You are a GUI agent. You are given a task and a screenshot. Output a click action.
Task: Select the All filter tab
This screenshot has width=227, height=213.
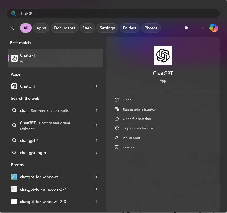26,28
